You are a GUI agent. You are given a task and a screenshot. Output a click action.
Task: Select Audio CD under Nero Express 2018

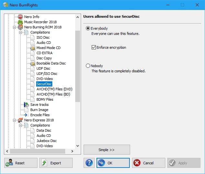point(44,136)
